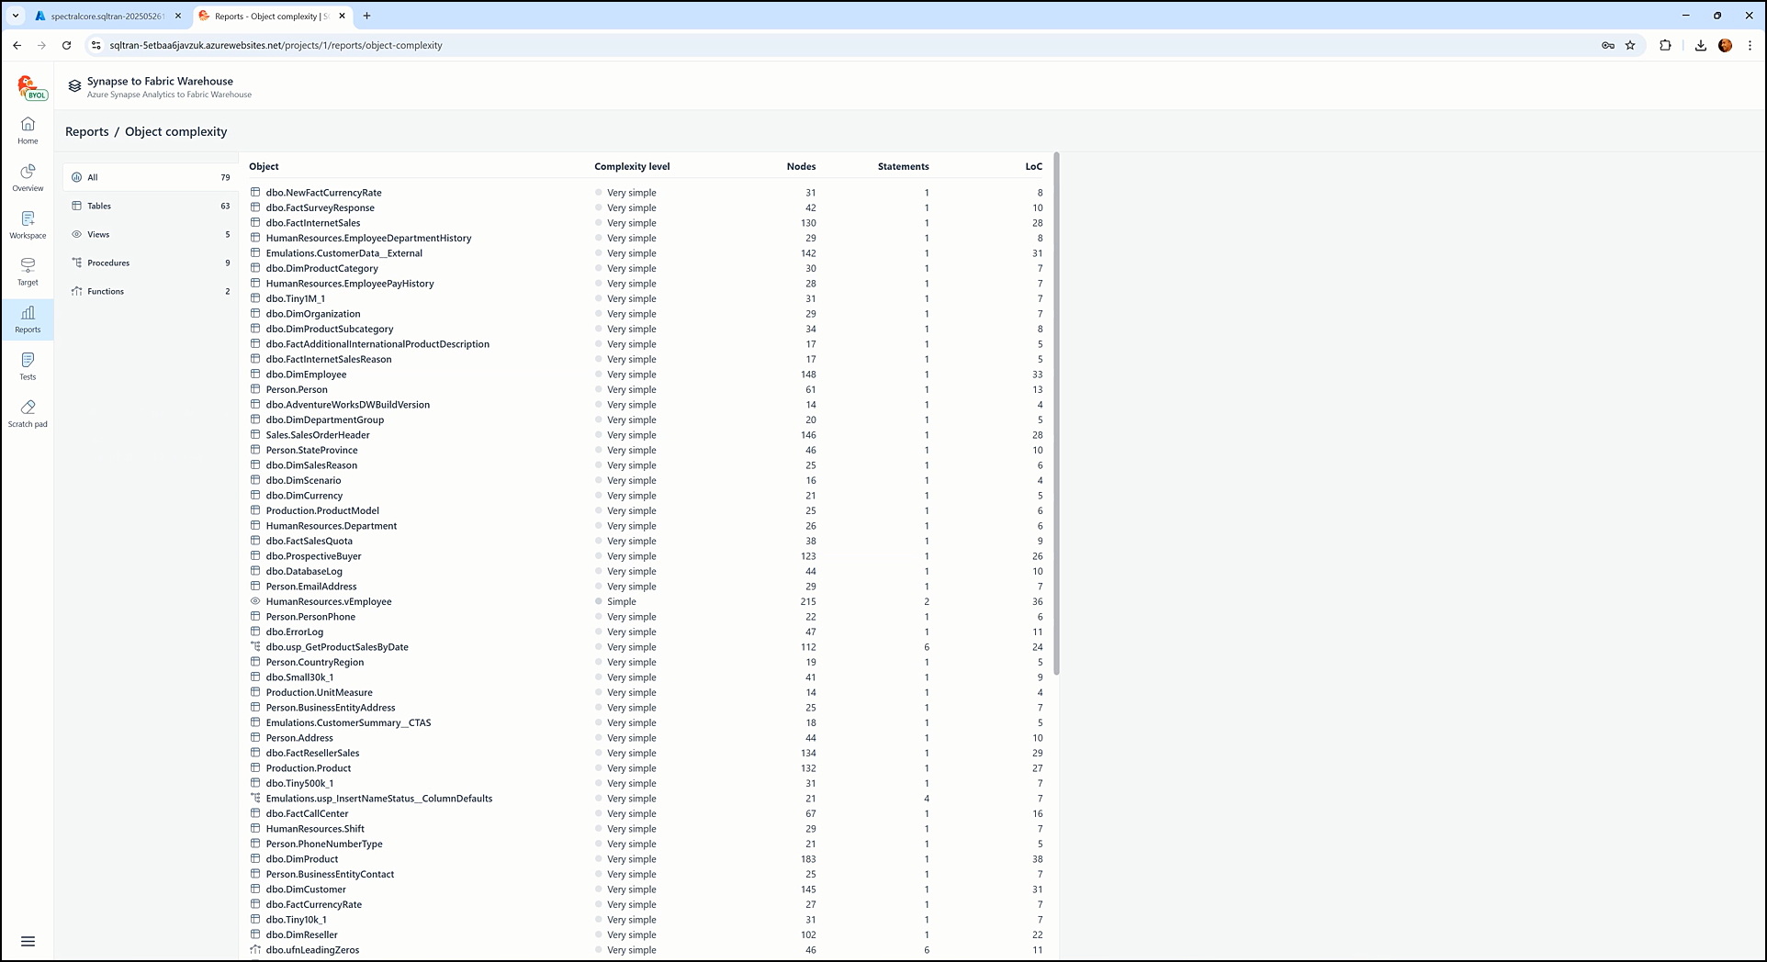Screen dimensions: 1767x962
Task: Click the object list vertical scrollbar
Action: pos(1056,413)
